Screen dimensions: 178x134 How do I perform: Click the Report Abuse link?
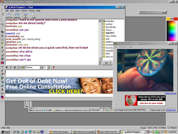(170, 93)
